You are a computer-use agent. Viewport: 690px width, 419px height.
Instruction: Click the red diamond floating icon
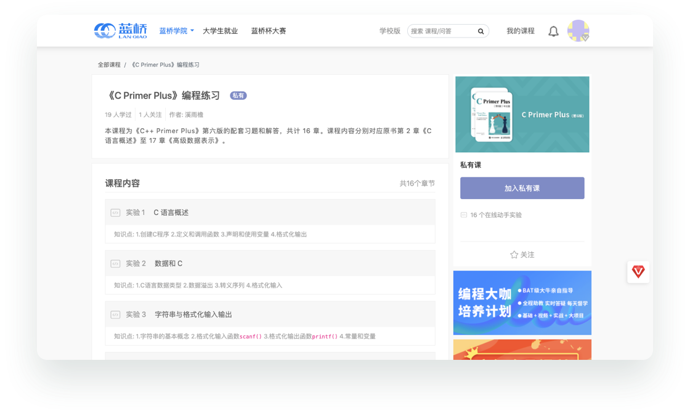click(638, 272)
